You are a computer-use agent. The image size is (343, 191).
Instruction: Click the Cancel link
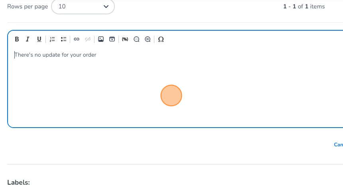pos(338,145)
